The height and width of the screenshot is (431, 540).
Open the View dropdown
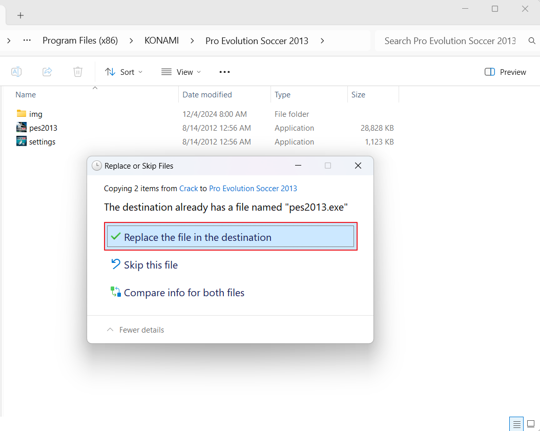181,72
